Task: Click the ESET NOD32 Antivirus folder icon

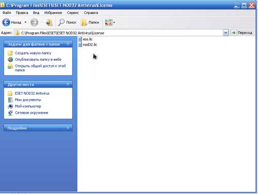Action: pos(10,93)
